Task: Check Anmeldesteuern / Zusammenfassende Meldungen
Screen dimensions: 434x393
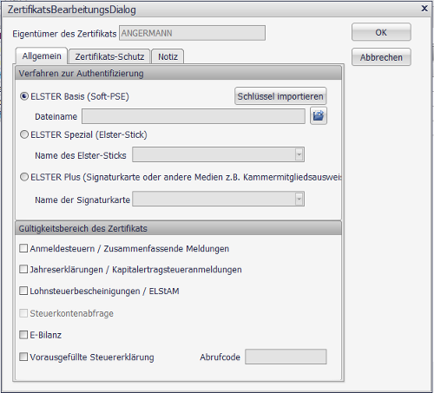Action: tap(23, 248)
